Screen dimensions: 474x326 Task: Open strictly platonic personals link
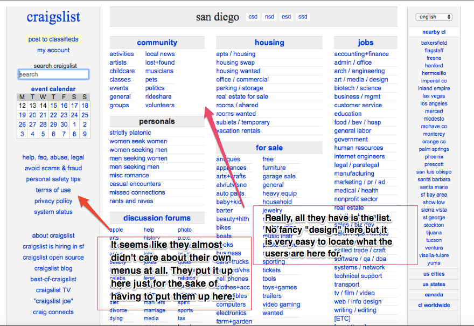pos(130,133)
